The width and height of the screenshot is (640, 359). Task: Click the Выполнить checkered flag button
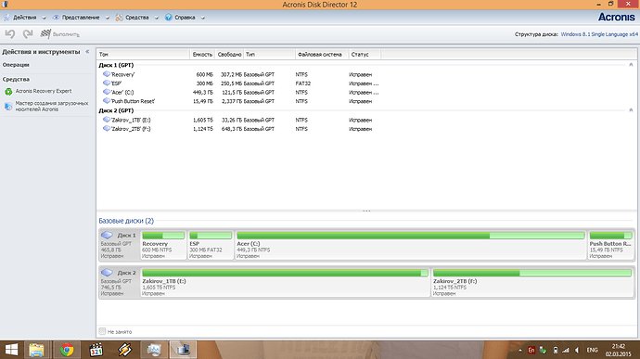[60, 34]
